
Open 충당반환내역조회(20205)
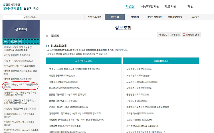tap(138, 94)
